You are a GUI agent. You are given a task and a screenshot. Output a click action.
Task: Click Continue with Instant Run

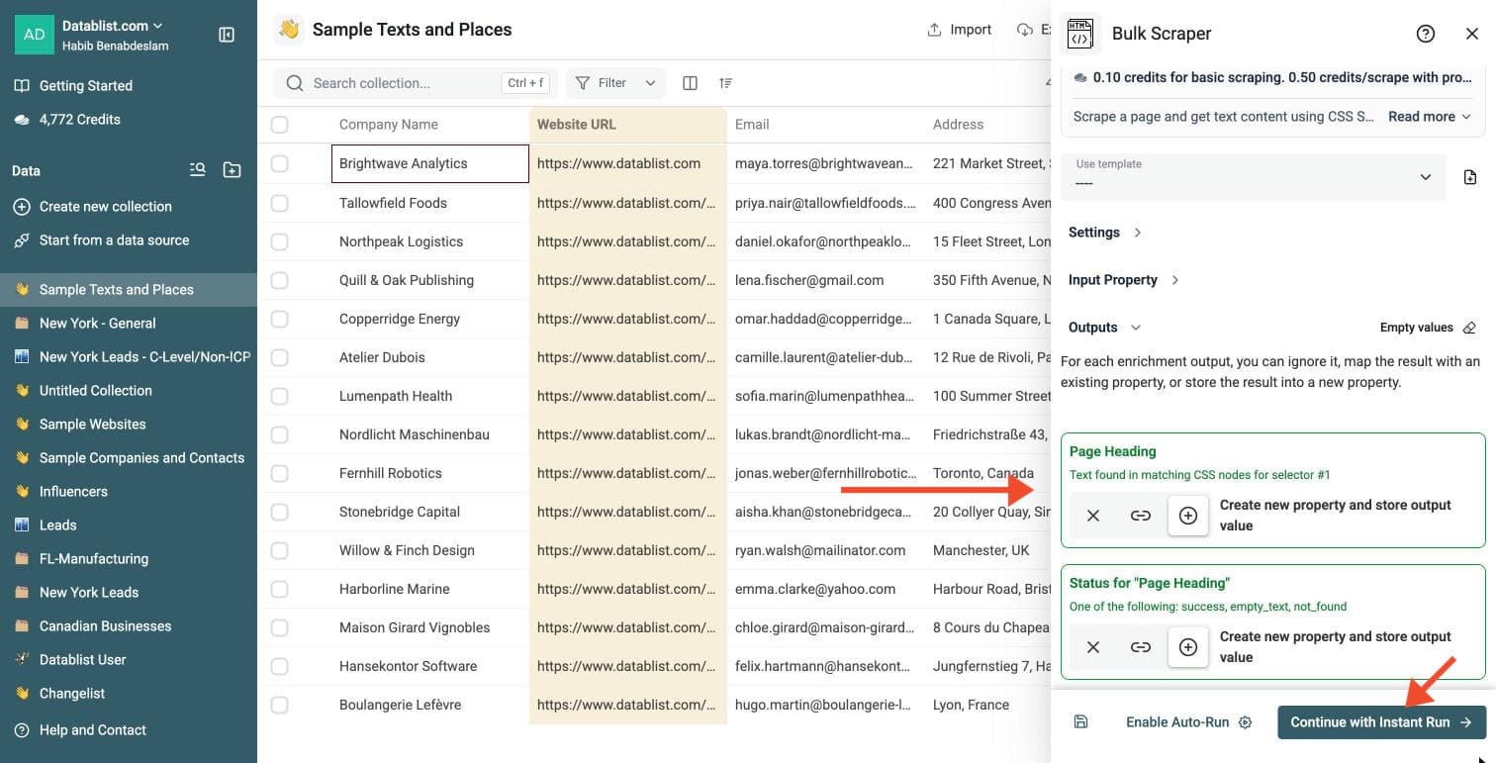tap(1381, 721)
